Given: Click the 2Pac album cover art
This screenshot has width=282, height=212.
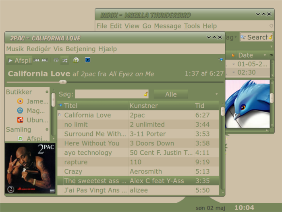Looking at the screenshot, I should point(30,168).
